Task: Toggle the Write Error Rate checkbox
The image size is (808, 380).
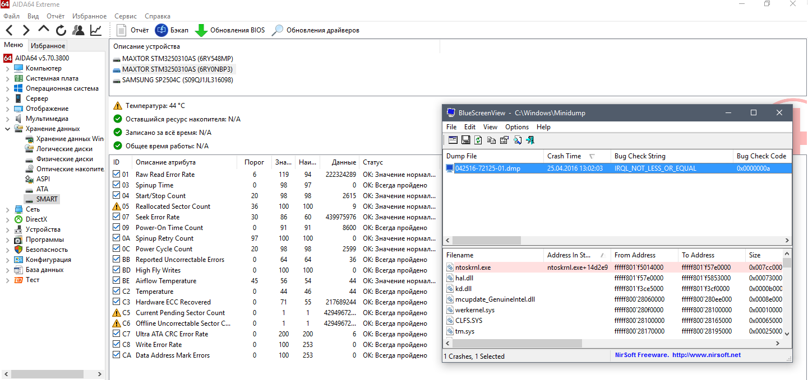Action: point(117,345)
